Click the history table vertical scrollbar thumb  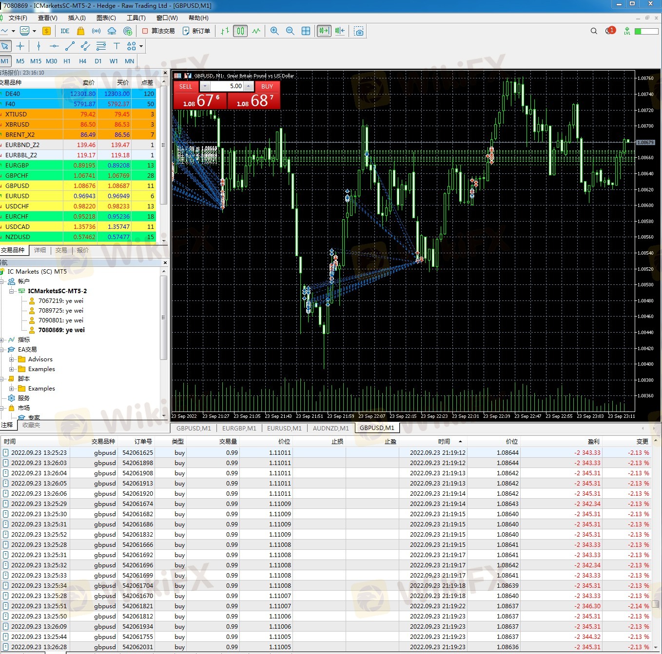click(656, 604)
